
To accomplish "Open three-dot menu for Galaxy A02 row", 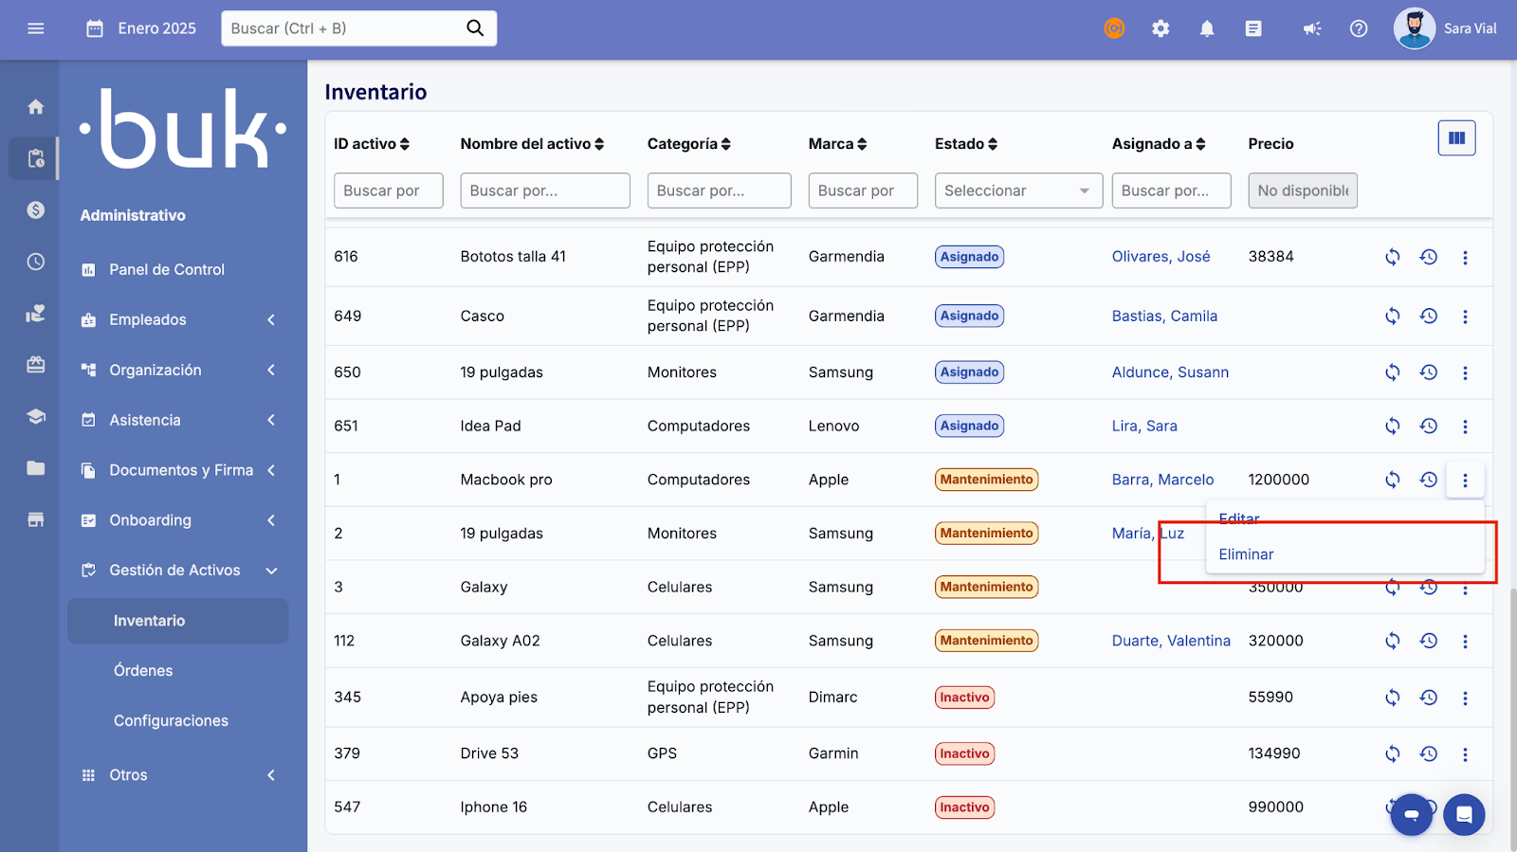I will (x=1465, y=642).
